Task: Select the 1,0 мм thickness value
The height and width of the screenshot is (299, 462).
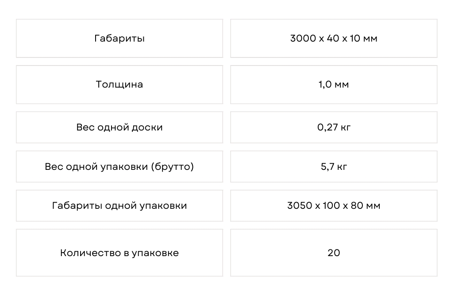Action: 334,84
